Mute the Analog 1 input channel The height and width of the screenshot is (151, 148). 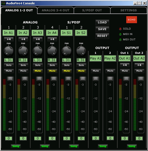tap(9, 71)
